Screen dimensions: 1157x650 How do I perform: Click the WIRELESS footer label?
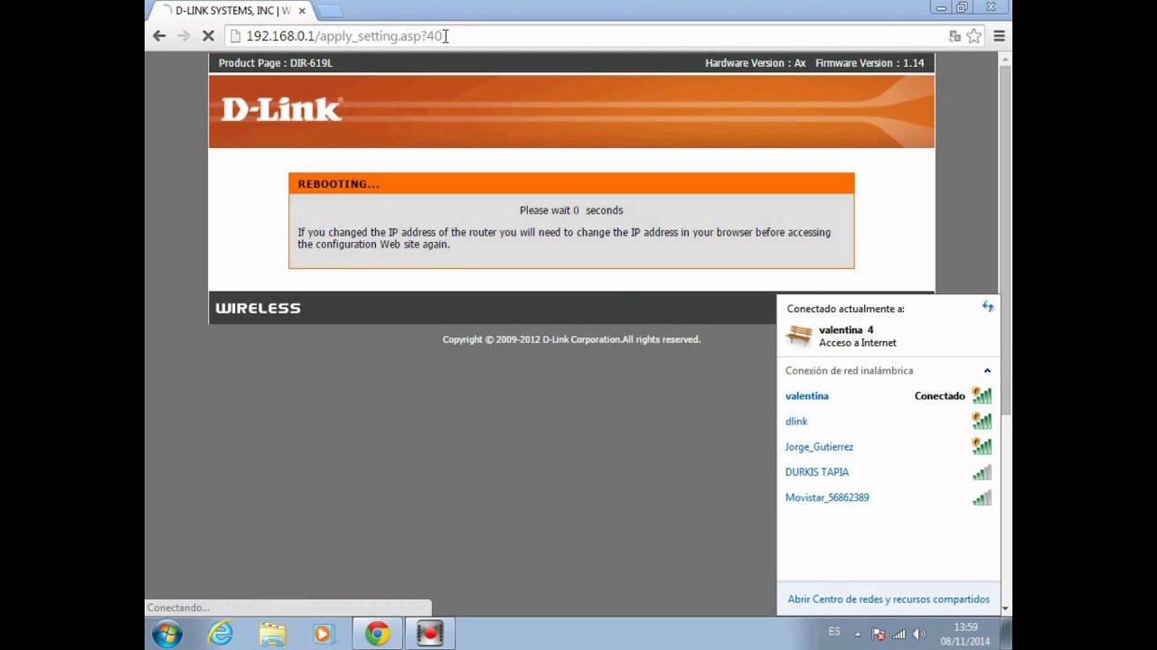click(x=258, y=308)
